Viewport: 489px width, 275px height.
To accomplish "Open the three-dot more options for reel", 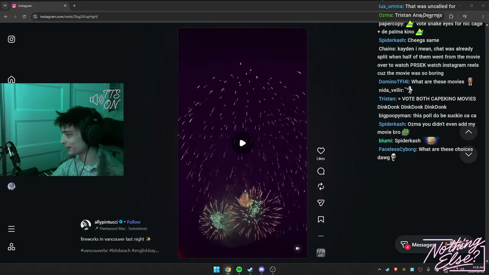I will [x=321, y=236].
